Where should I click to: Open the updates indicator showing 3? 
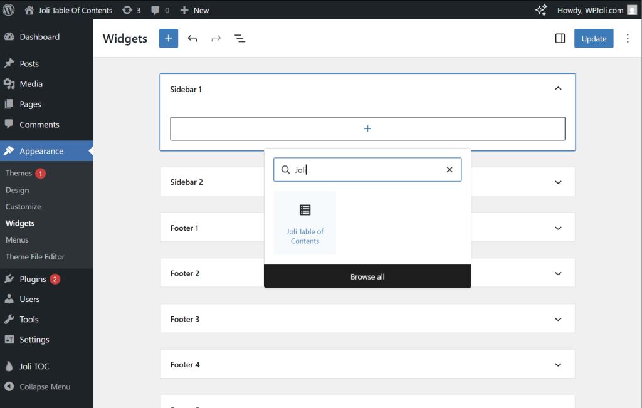(131, 10)
